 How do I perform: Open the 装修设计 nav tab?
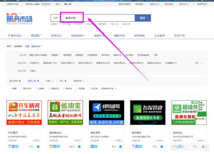click(x=56, y=36)
